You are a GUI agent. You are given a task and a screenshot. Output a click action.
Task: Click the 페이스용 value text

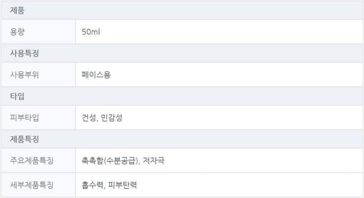(97, 75)
